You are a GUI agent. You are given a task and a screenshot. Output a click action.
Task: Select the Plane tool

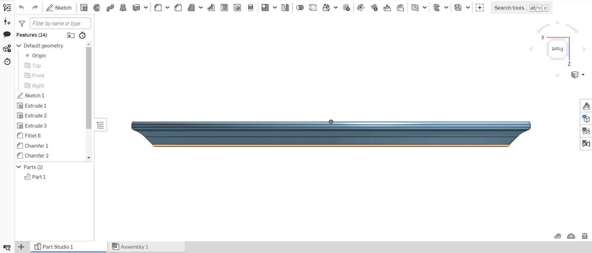pyautogui.click(x=415, y=8)
